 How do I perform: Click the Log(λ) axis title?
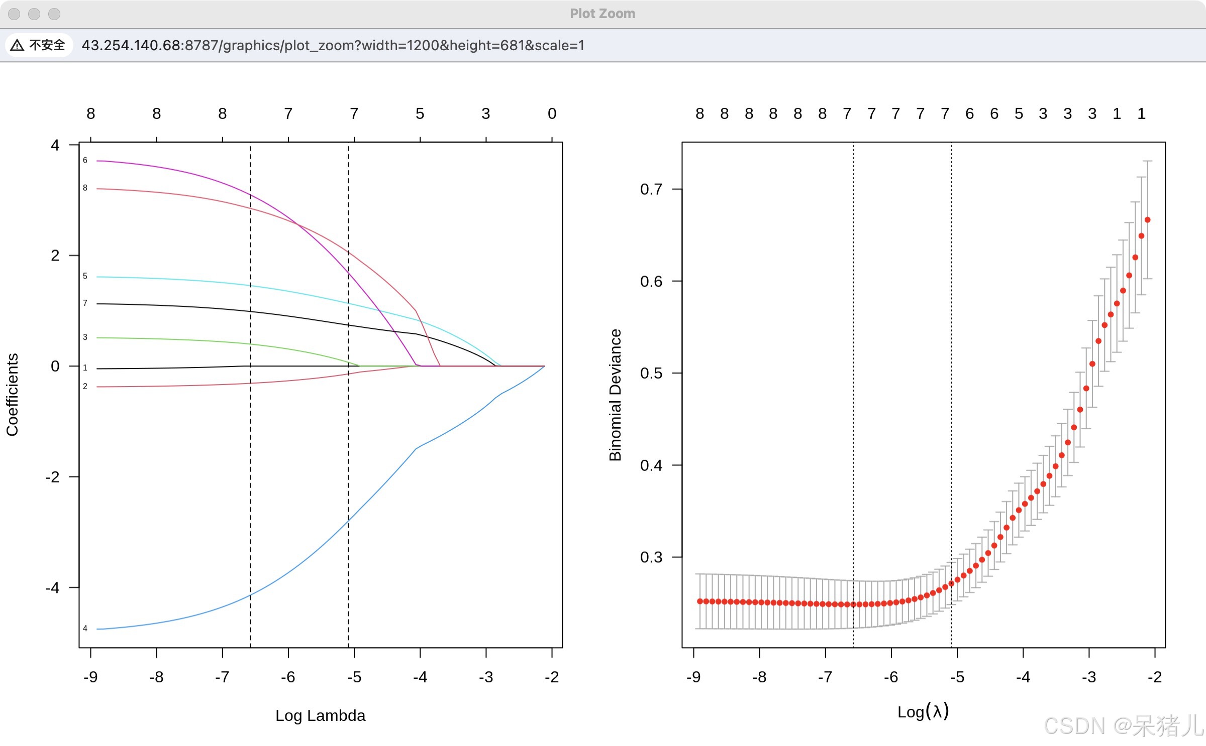(x=923, y=711)
